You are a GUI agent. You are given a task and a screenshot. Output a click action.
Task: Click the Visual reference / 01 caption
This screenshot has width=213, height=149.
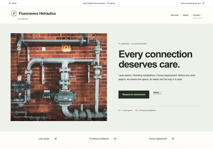[x=96, y=117]
